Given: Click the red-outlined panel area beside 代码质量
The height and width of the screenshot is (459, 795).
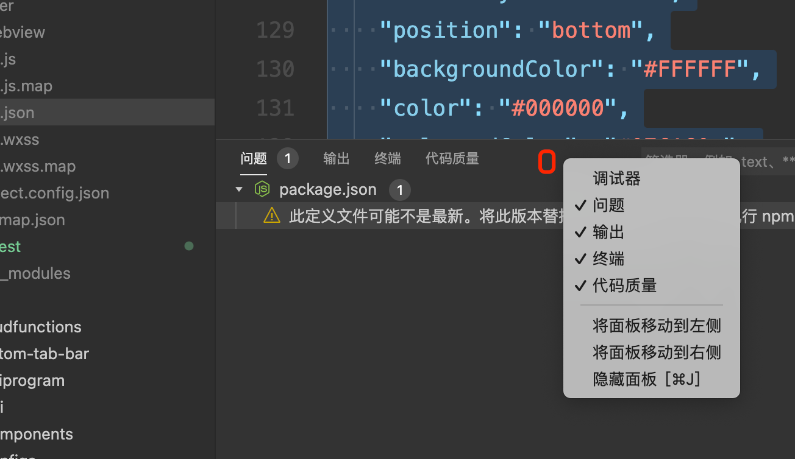Looking at the screenshot, I should coord(547,162).
